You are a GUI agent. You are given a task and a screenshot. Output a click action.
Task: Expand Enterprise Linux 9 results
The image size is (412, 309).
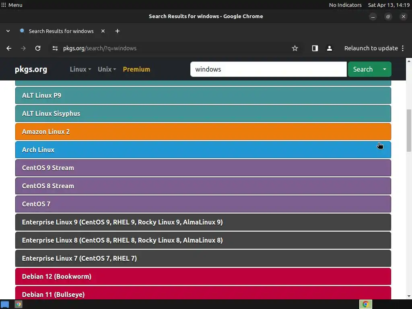203,222
